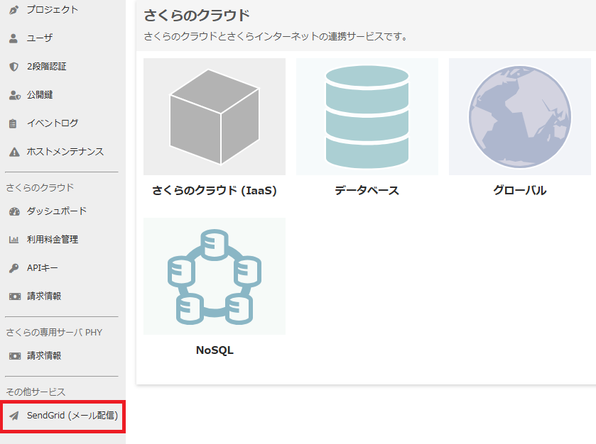Screen dimensions: 596x444
Task: Click the warning triangle icon for ホストメンテナンス
Action: click(x=14, y=152)
